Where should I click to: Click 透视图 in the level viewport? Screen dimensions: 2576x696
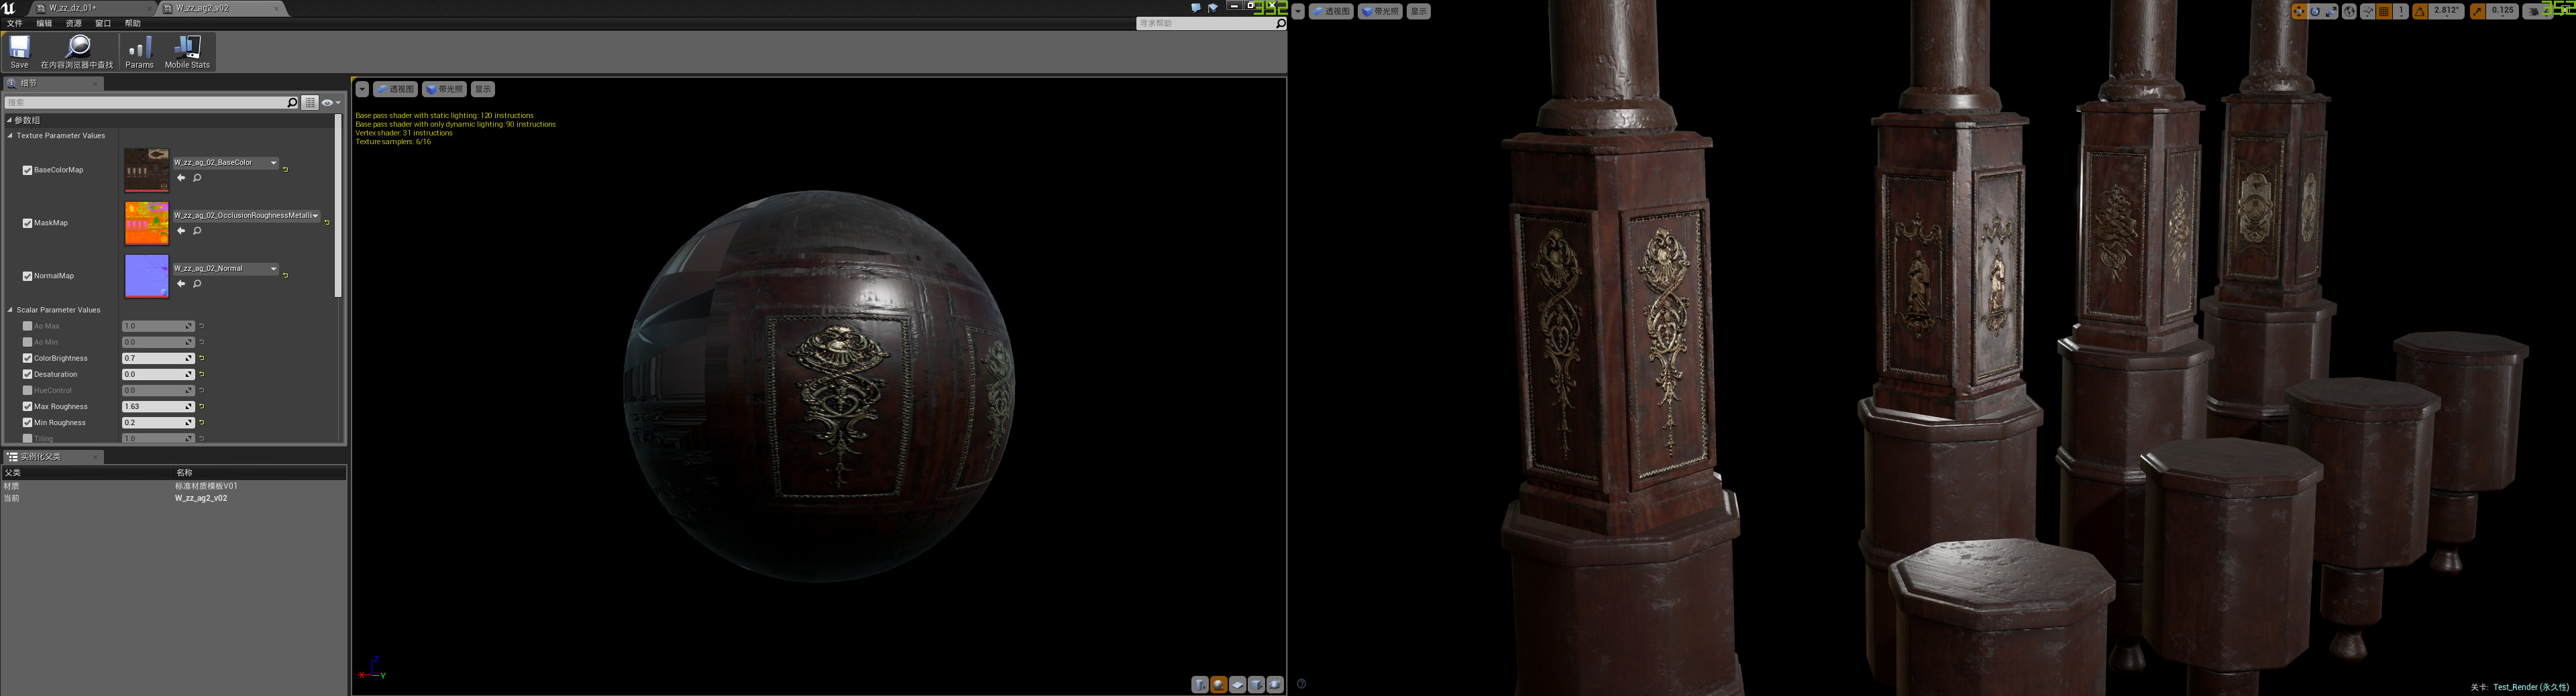tap(1331, 11)
